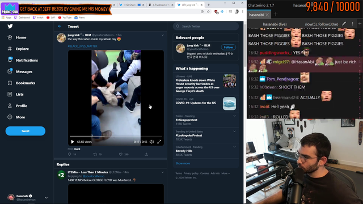Open Chatterino split options menu

click(353, 24)
